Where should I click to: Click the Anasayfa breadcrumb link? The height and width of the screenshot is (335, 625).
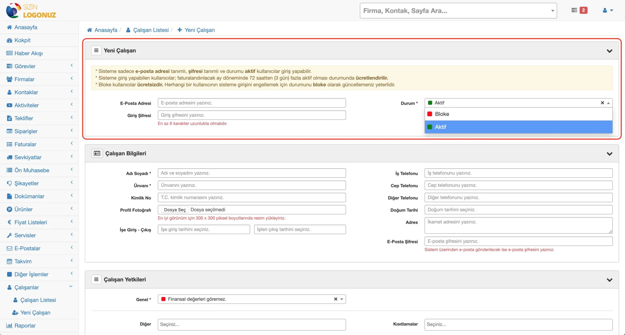pyautogui.click(x=106, y=30)
